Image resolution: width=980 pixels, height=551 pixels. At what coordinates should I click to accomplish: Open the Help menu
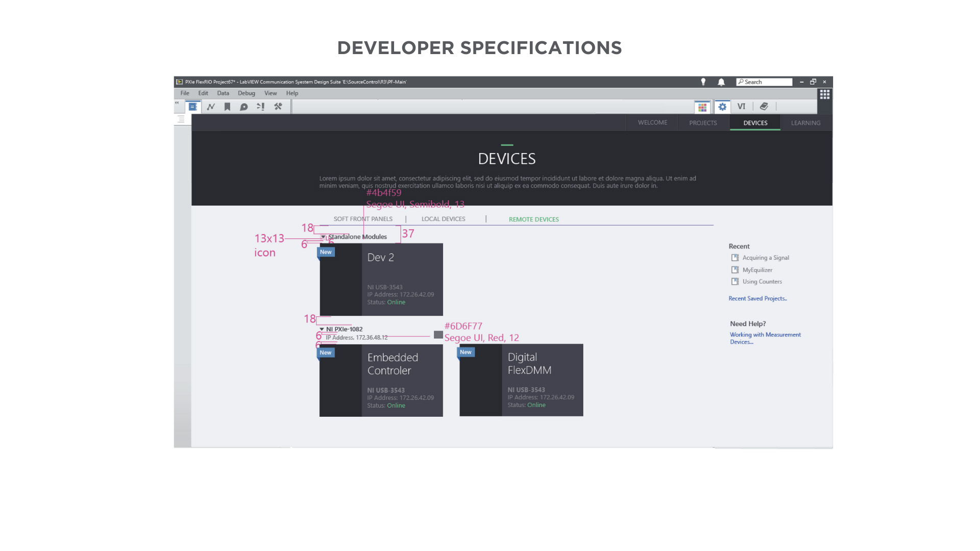[292, 93]
